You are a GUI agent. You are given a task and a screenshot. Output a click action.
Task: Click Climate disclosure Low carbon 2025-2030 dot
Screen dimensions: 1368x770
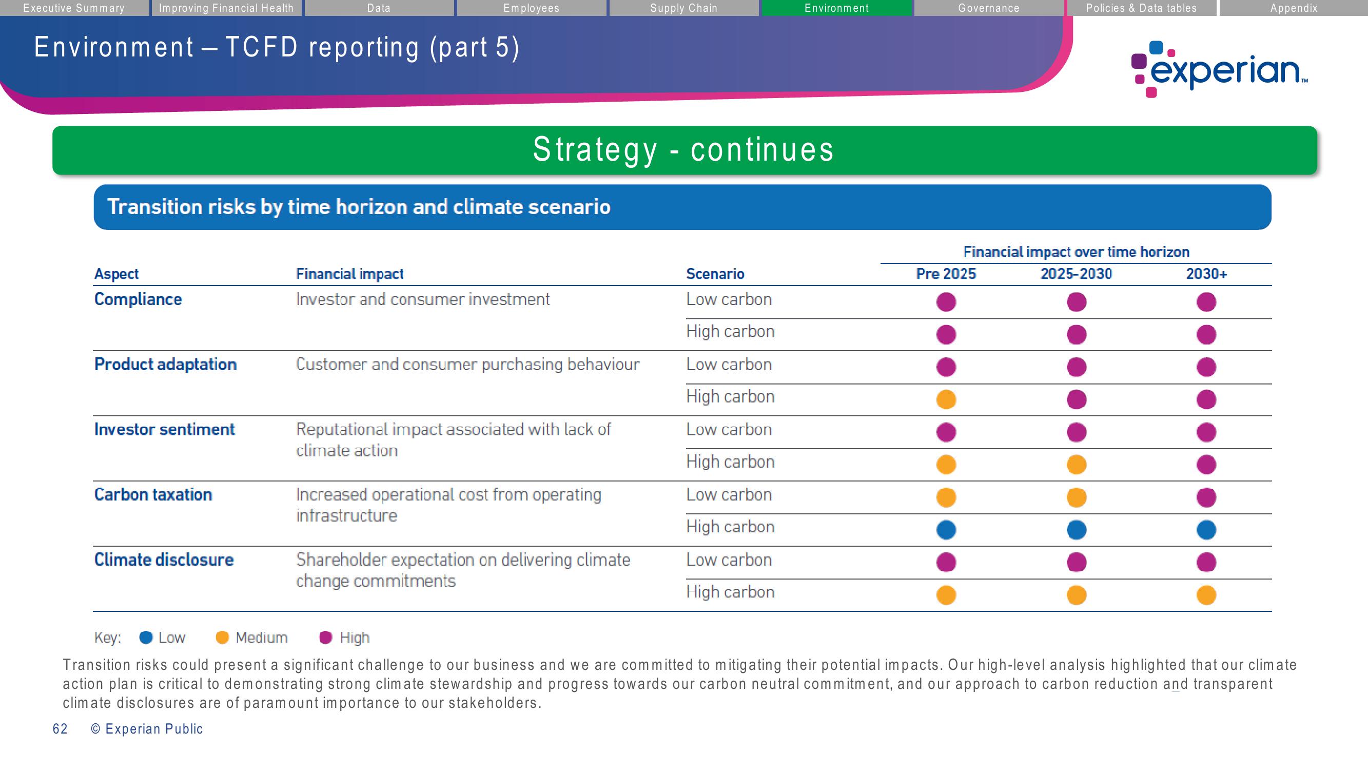click(1076, 562)
